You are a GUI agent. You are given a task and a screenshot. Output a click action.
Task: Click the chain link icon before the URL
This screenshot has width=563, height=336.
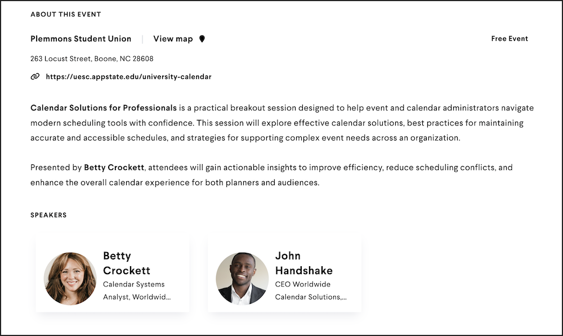(x=34, y=77)
